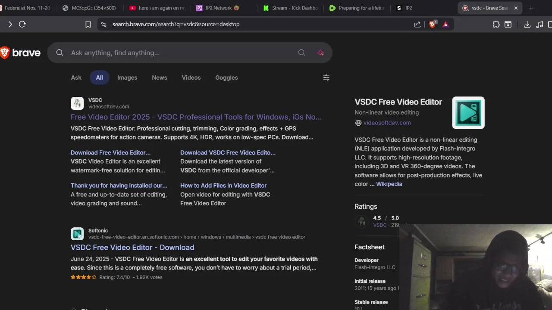Screen dimensions: 552x310
Task: Open videosoftdev.com link in info panel
Action: coord(387,123)
